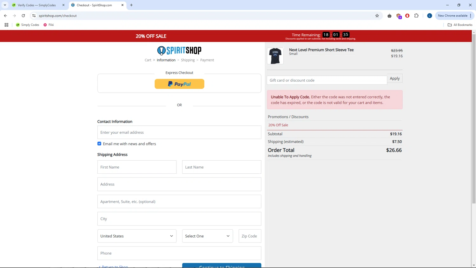
Task: Open the All Bookmarks folder
Action: click(460, 25)
